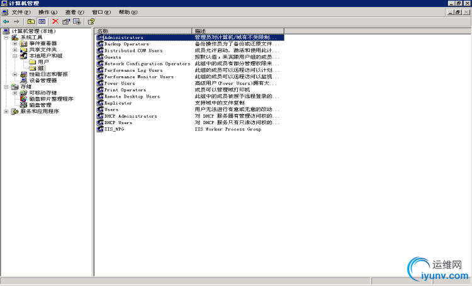
Task: Select the Administrators group row
Action: click(190, 37)
